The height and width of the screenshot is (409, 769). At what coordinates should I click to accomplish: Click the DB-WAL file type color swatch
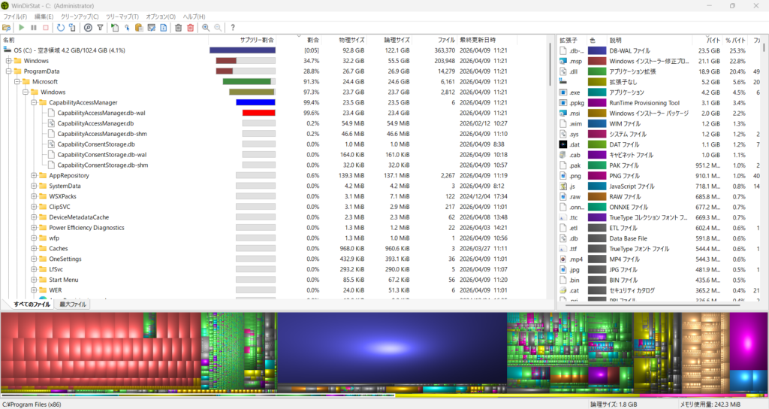click(597, 50)
